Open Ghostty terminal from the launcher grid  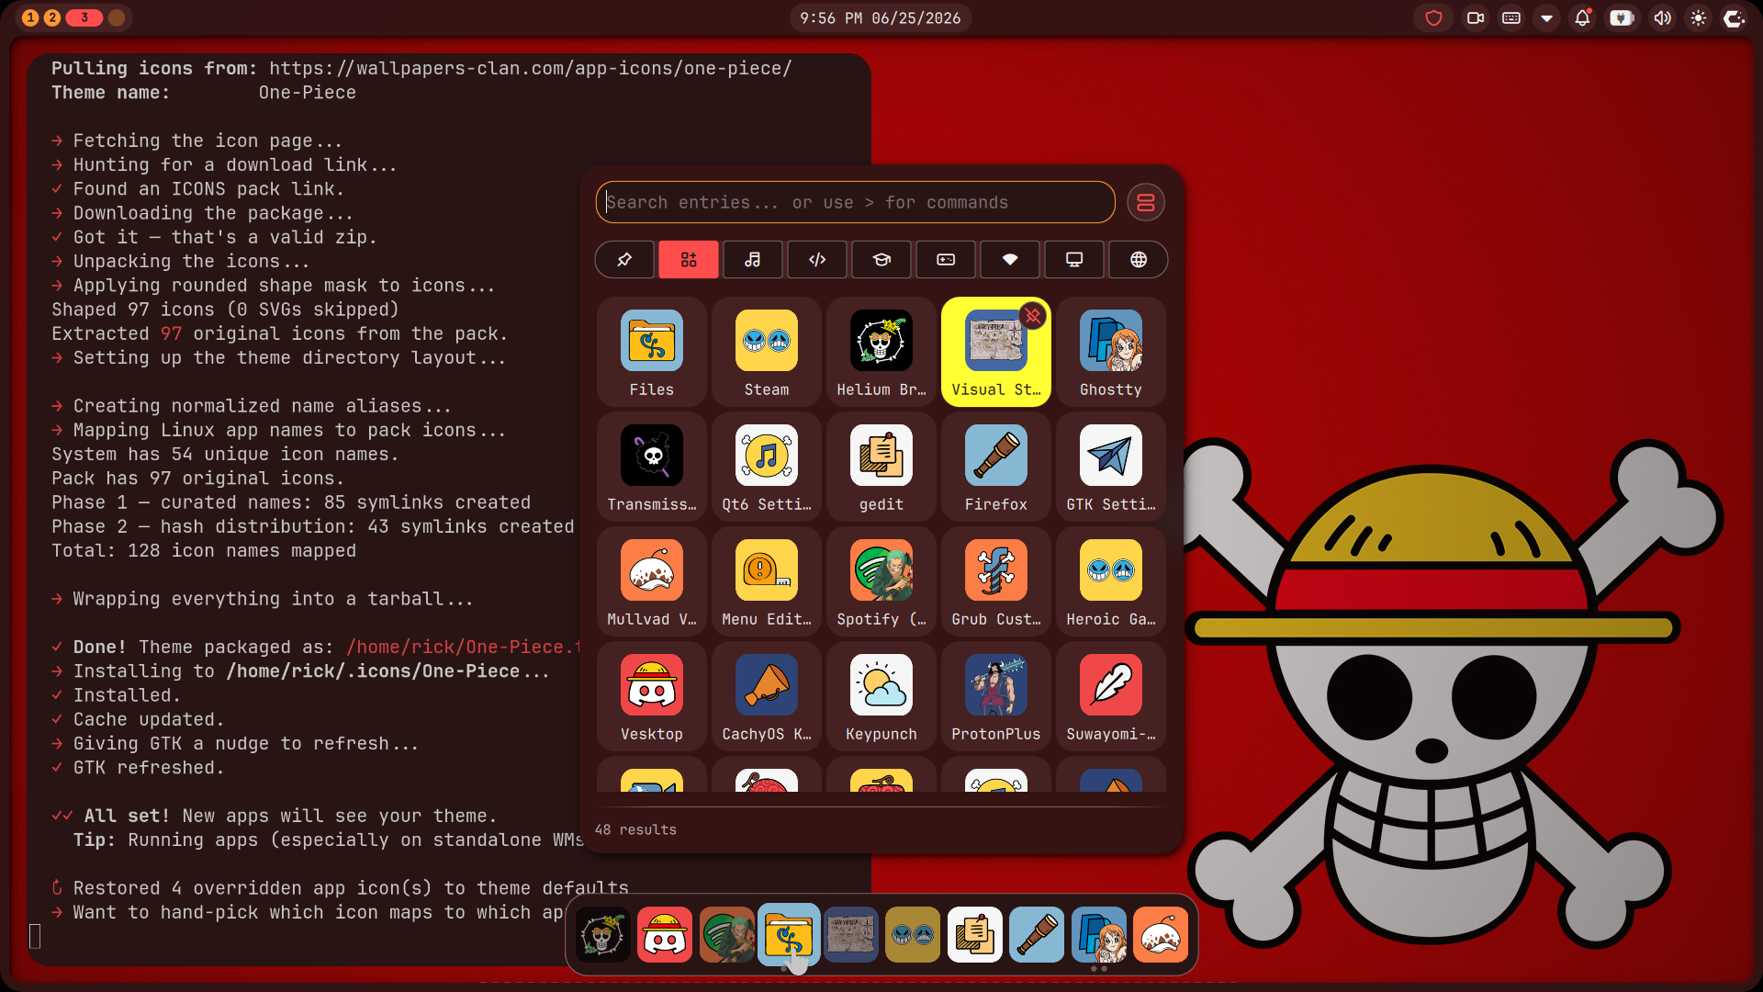[1110, 352]
